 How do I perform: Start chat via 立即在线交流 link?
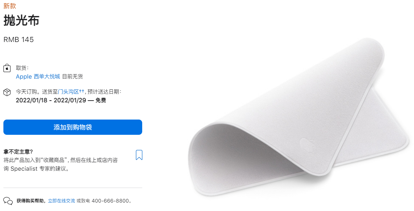pyautogui.click(x=61, y=201)
